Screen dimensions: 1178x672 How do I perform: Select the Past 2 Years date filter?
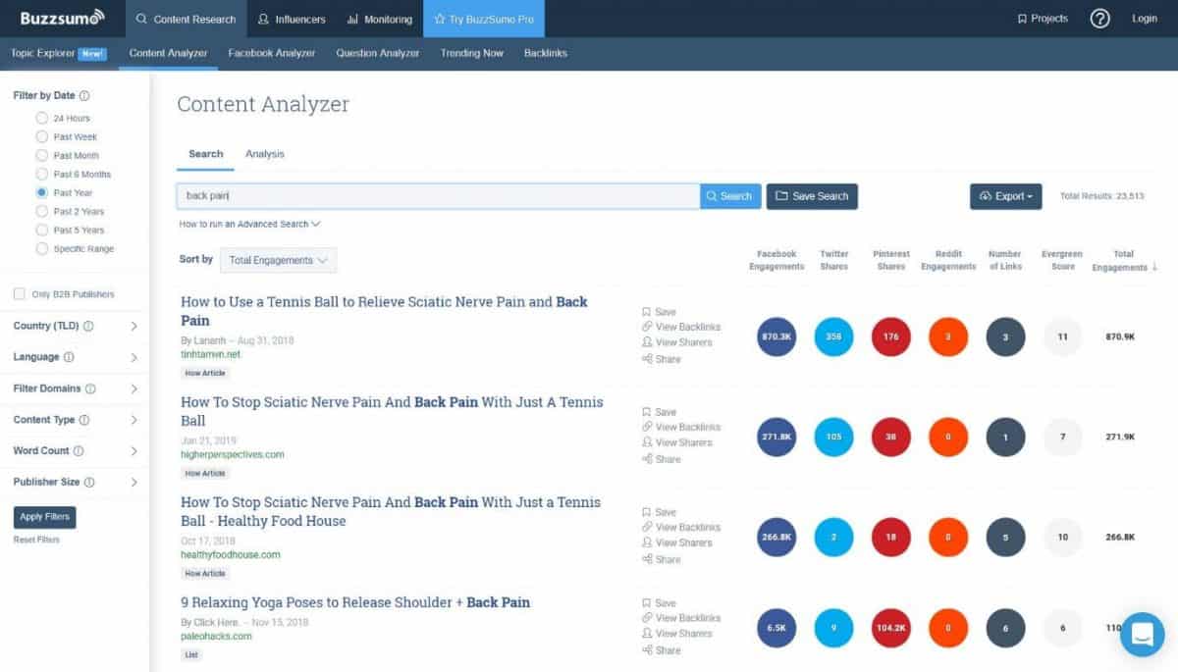(42, 211)
